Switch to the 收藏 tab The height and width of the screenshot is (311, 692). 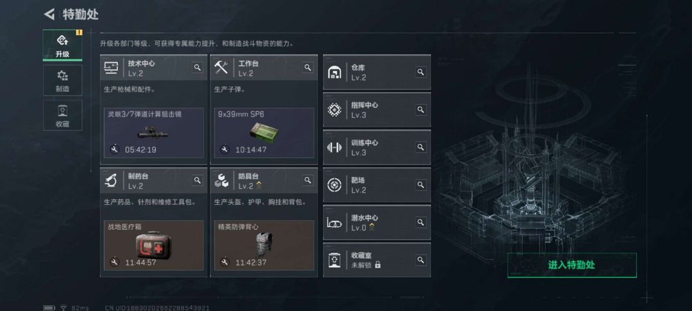(63, 115)
